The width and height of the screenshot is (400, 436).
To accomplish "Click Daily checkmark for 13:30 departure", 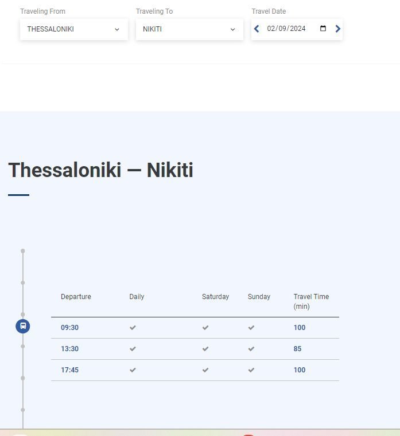I will pos(133,349).
